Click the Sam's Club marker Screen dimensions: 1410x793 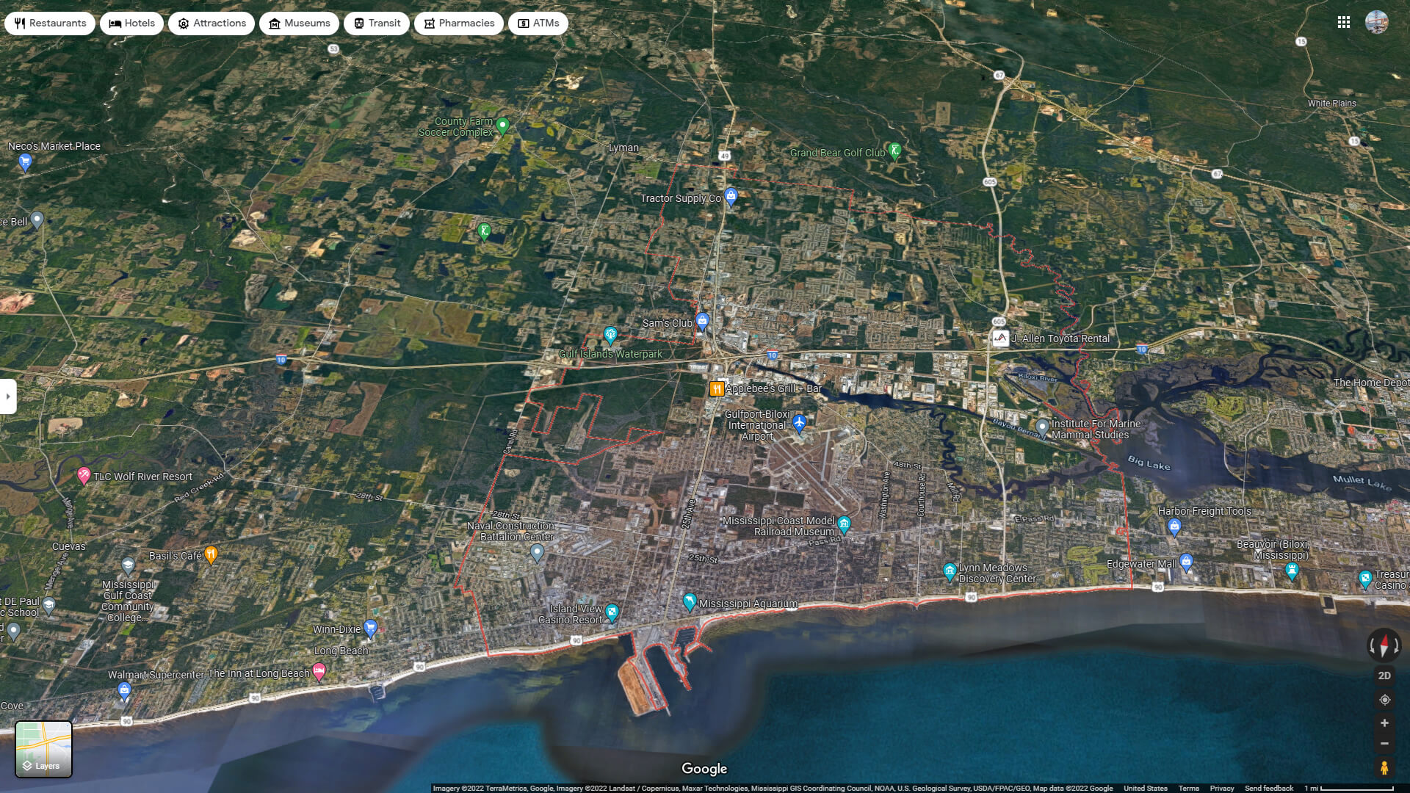click(x=701, y=319)
